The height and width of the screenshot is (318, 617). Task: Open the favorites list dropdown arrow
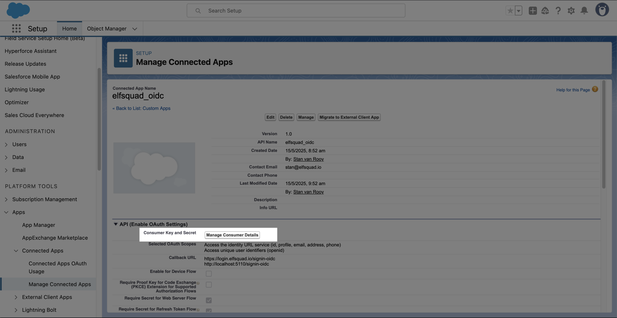pos(519,11)
